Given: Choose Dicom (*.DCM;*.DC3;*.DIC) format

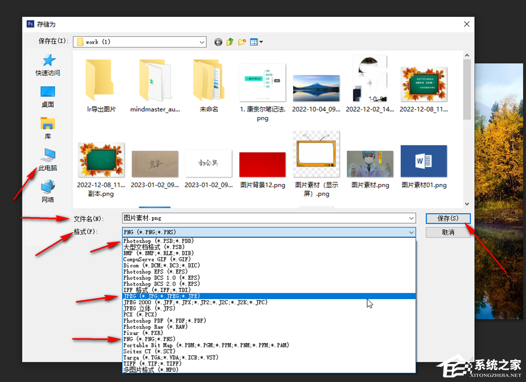Looking at the screenshot, I should [269, 265].
